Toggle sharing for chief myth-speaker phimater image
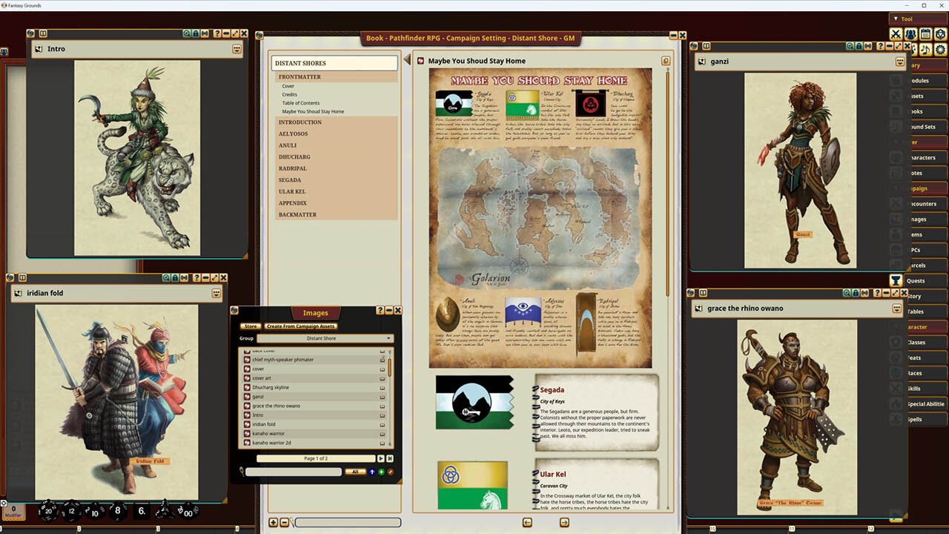The height and width of the screenshot is (534, 949). coord(382,359)
